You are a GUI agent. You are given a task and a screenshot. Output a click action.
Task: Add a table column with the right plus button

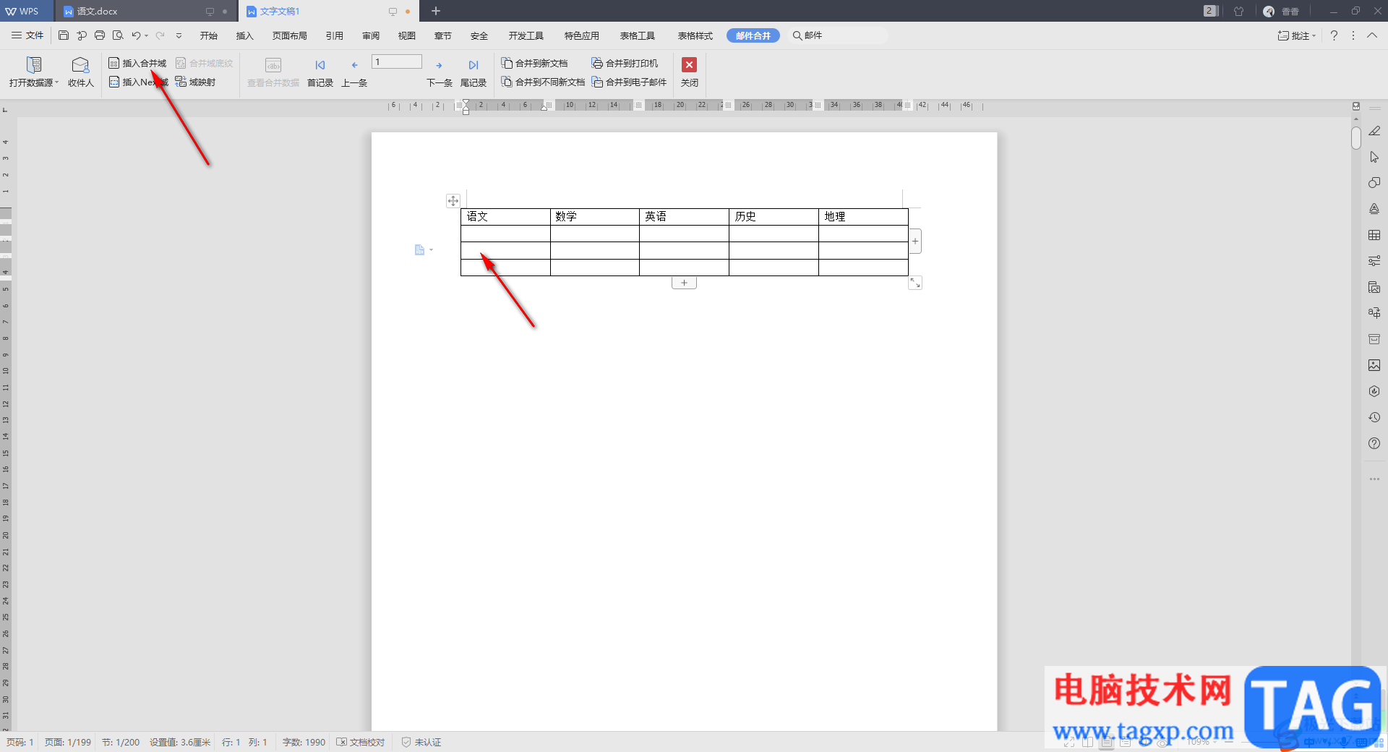click(x=915, y=242)
